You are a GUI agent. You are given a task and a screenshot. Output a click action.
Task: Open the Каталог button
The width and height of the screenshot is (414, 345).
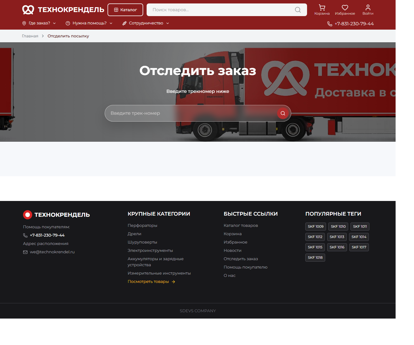[x=125, y=10]
